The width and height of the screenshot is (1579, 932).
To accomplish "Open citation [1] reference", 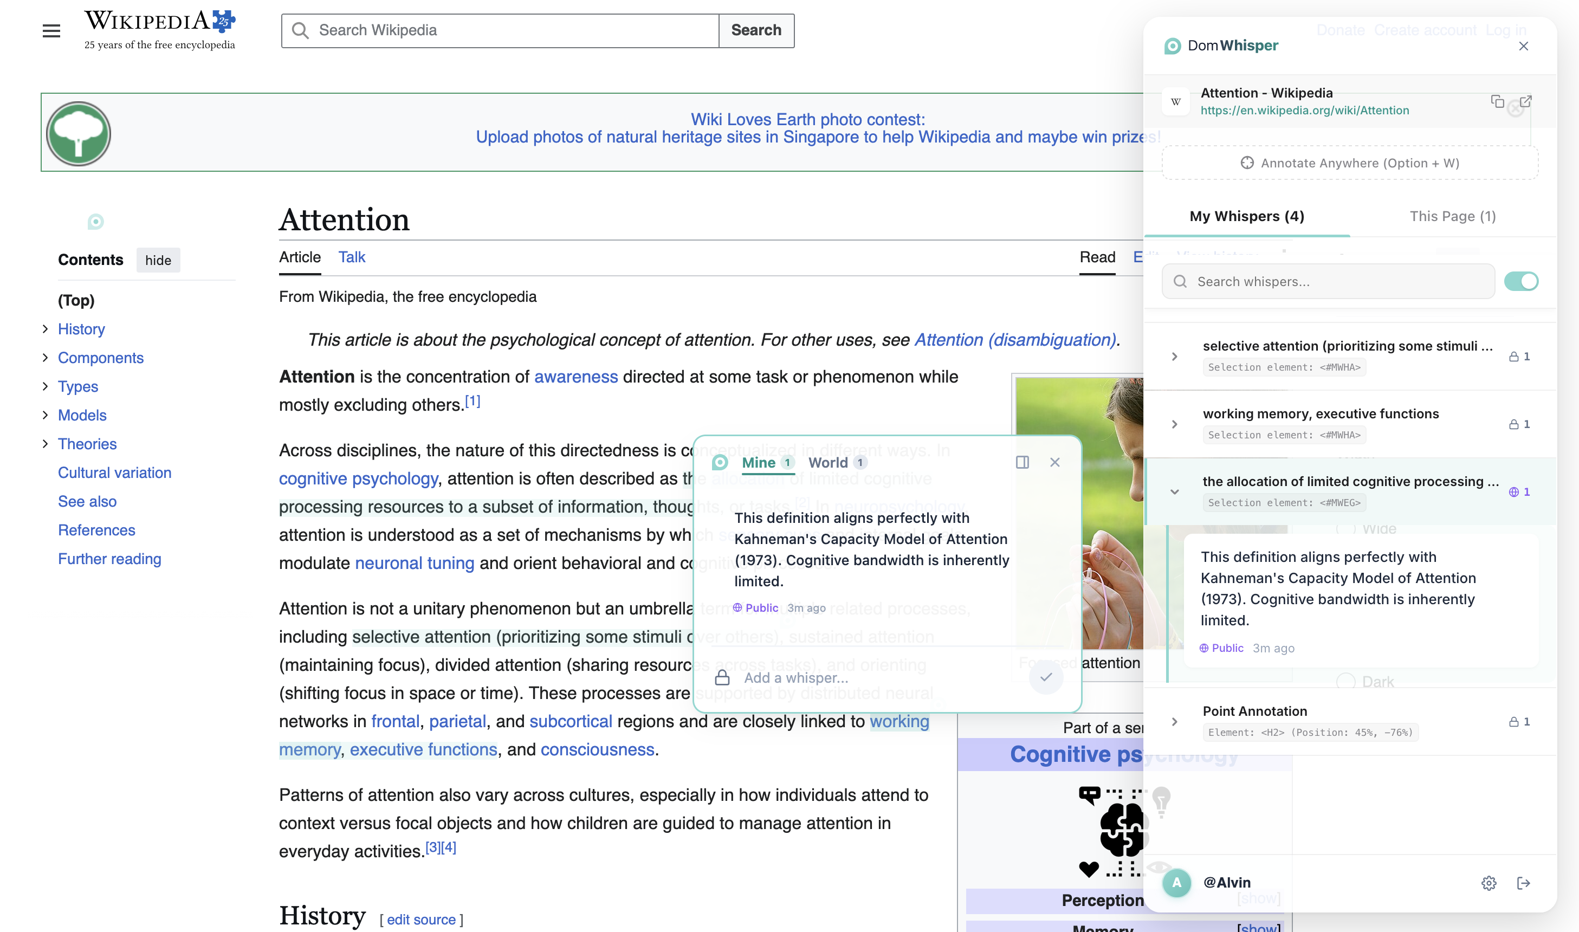I will click(x=472, y=402).
